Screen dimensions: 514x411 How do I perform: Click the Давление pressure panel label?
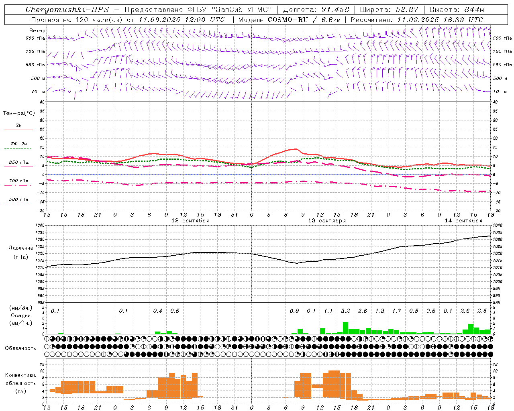pyautogui.click(x=21, y=248)
